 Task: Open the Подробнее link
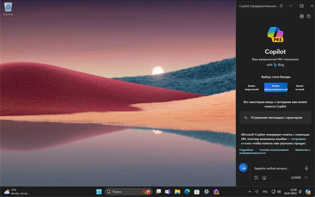point(246,150)
